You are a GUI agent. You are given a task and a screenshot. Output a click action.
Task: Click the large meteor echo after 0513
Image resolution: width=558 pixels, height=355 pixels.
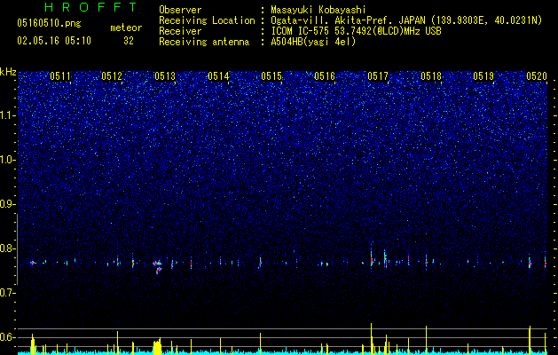coord(157,266)
